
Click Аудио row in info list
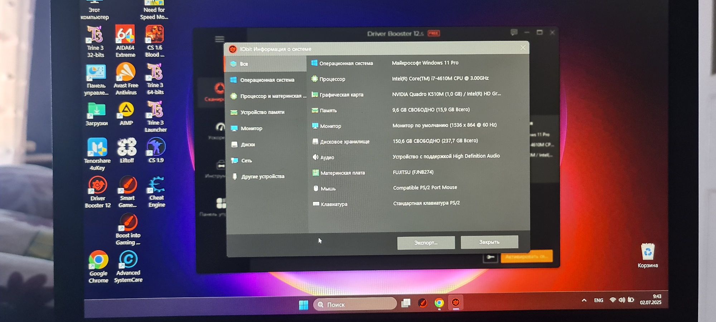pos(419,157)
